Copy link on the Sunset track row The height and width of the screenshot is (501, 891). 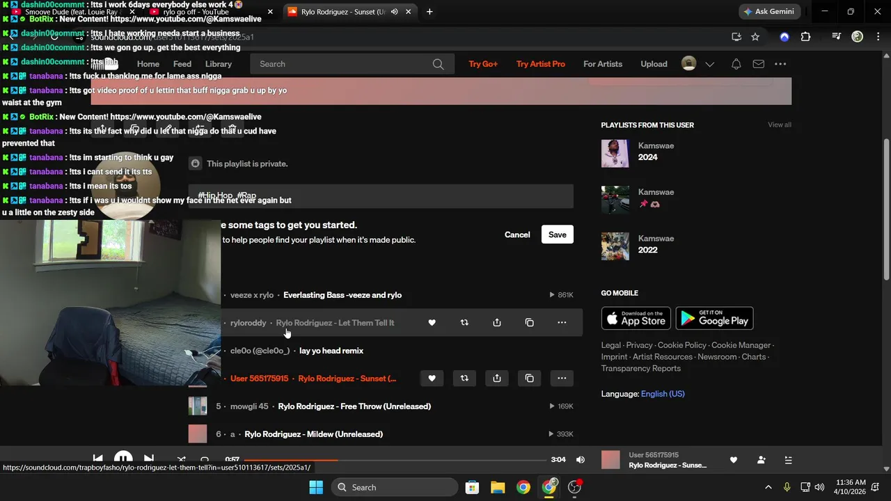pyautogui.click(x=530, y=379)
